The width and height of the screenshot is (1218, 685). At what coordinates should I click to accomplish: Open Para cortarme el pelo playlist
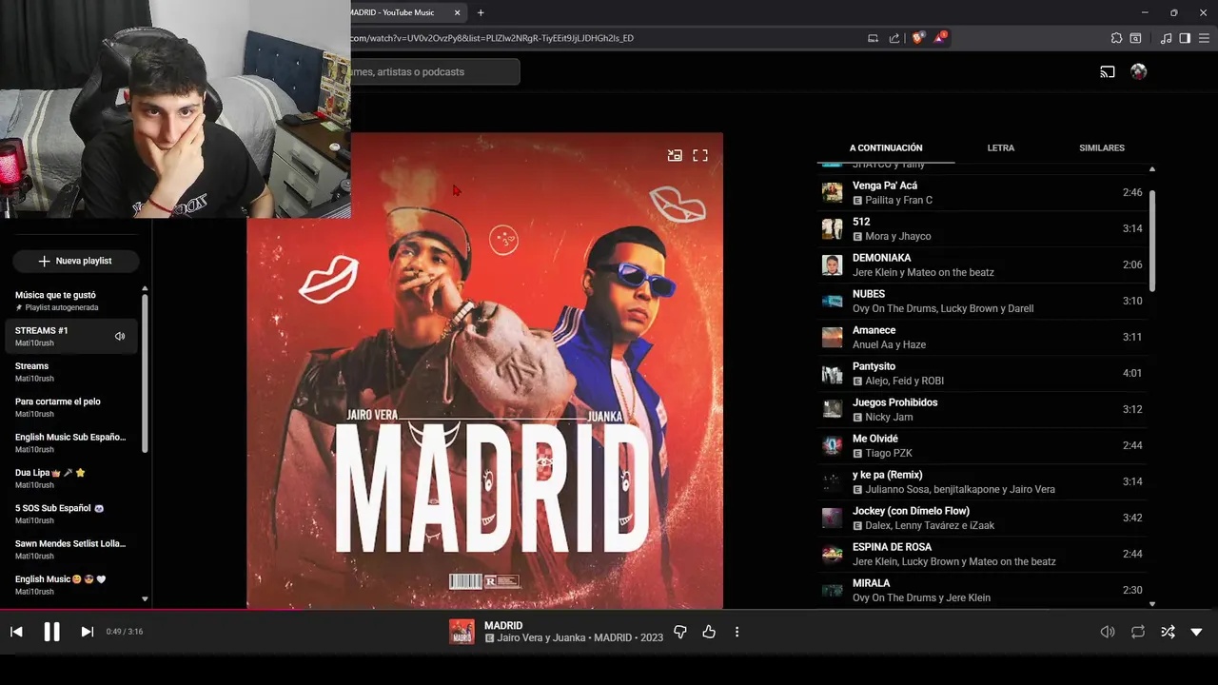(71, 407)
